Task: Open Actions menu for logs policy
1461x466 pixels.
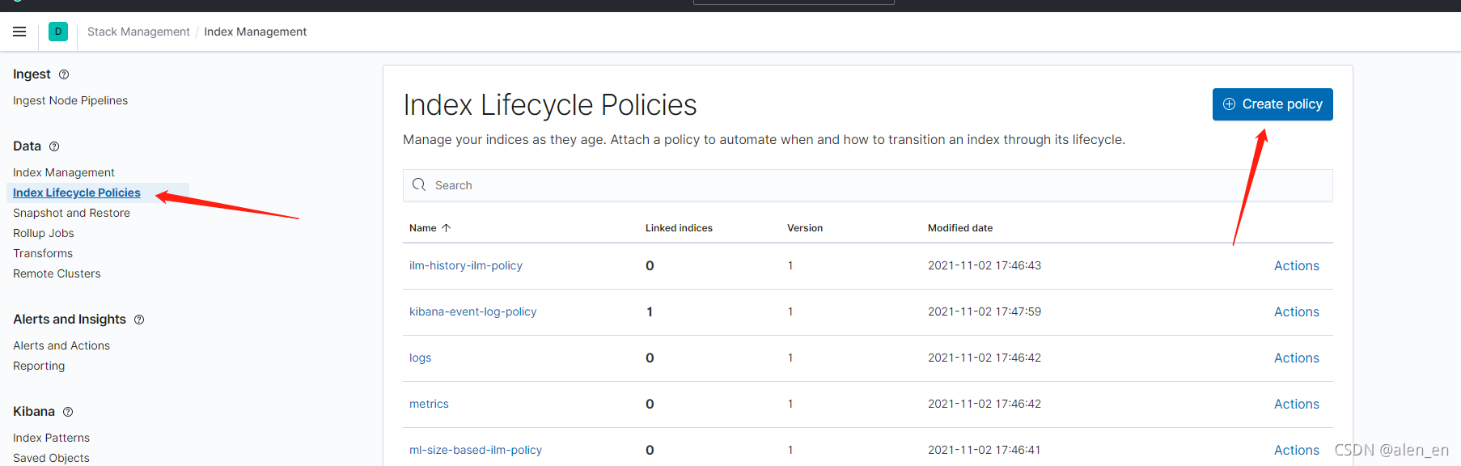Action: tap(1296, 358)
